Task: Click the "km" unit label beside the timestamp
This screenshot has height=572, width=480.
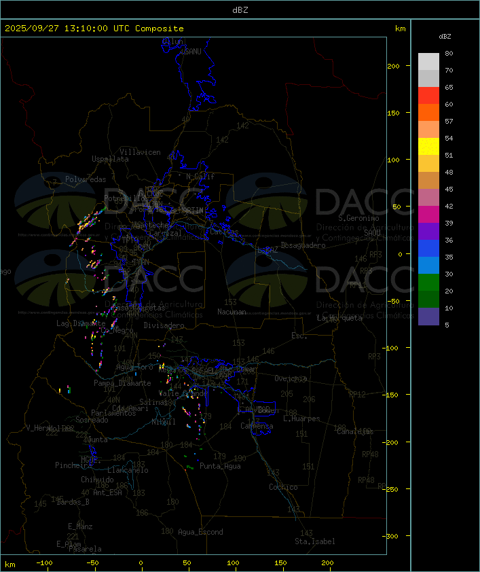Action: point(400,29)
